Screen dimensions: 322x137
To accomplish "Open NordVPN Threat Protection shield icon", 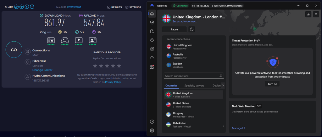I will (x=152, y=23).
